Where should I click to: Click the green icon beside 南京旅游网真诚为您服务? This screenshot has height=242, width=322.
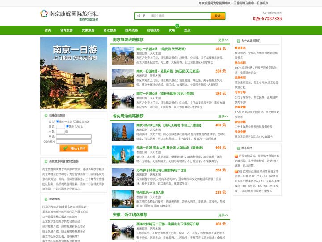tap(46, 161)
